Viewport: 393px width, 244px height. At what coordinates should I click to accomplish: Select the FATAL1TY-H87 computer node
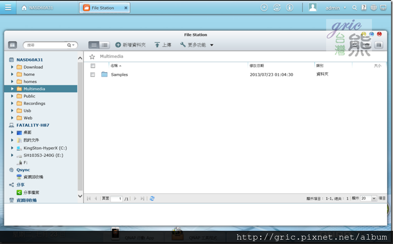(x=33, y=125)
